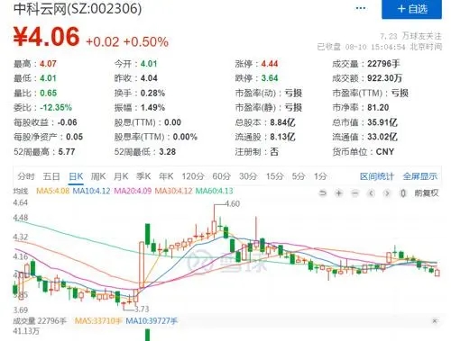The image size is (451, 341).
Task: Click the 委比 value -12.35%
Action: [x=56, y=107]
